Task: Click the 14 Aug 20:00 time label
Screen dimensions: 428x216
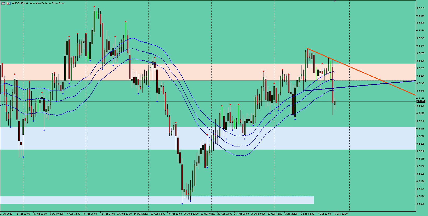Action: pyautogui.click(x=141, y=214)
